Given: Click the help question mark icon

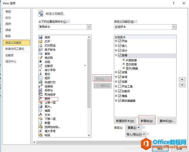Looking at the screenshot, I should tap(174, 3).
